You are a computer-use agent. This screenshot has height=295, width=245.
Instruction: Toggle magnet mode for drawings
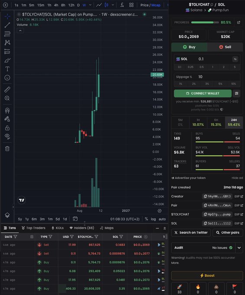click(x=7, y=110)
